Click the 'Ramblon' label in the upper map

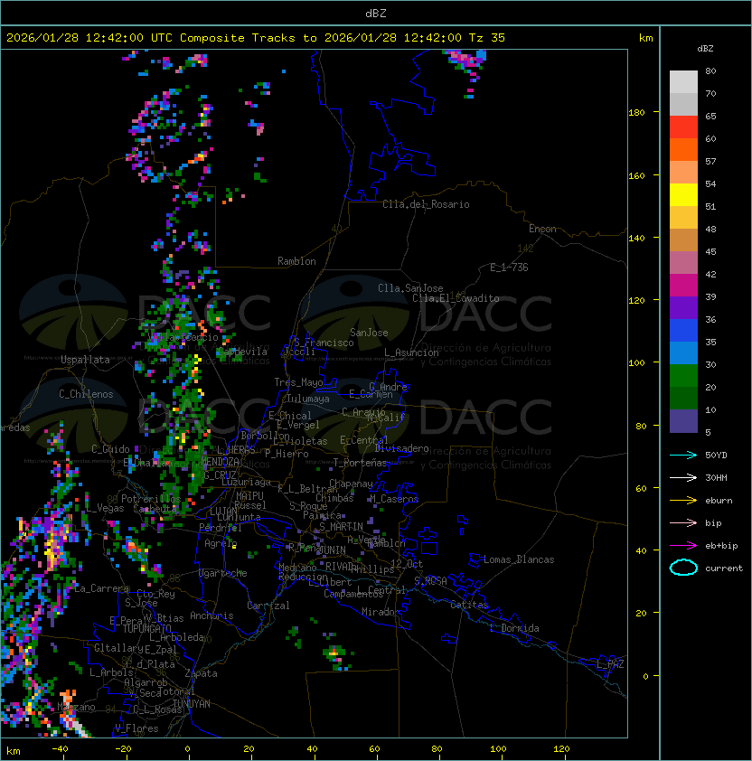(296, 261)
